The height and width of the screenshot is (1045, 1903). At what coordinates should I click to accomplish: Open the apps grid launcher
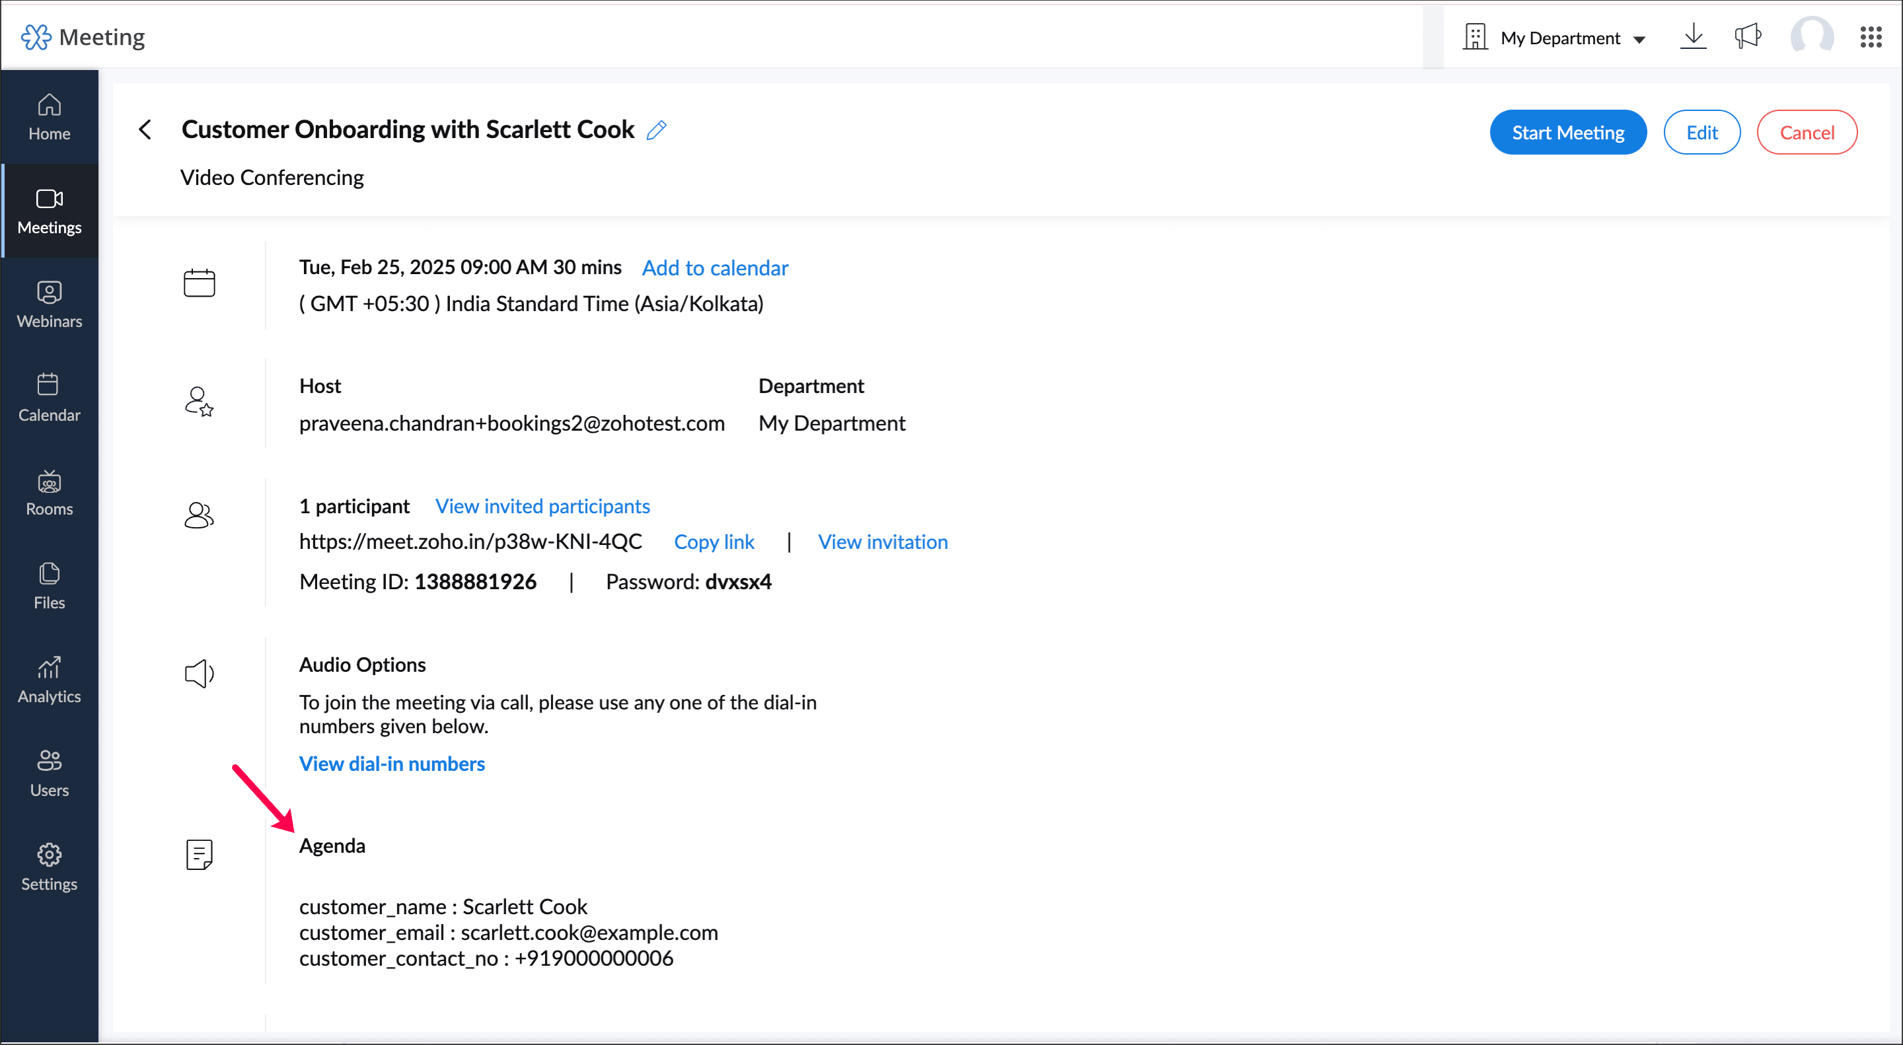pos(1870,37)
